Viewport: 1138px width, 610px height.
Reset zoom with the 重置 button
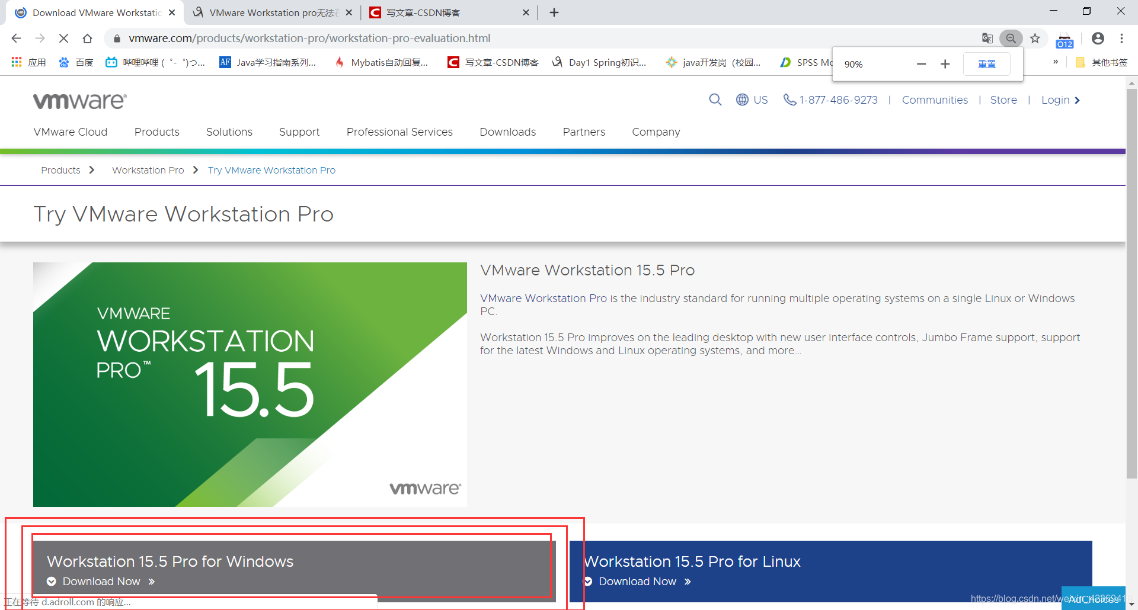987,64
